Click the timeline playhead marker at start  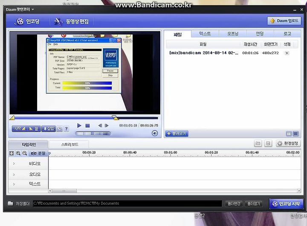click(x=49, y=154)
